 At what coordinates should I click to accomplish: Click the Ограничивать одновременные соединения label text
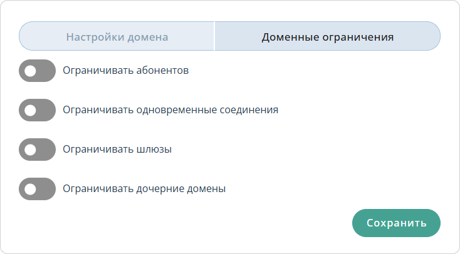coord(170,110)
